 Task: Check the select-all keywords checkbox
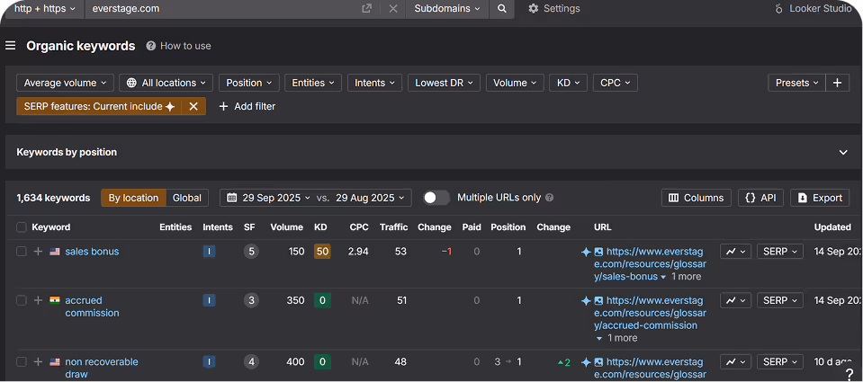[22, 227]
